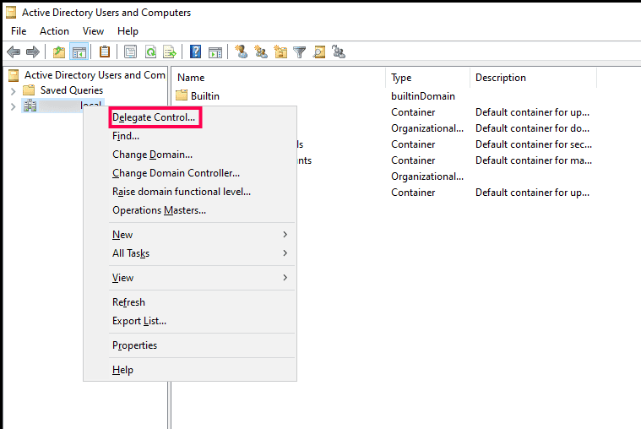
Task: Create new group with toolbar icon
Action: [261, 52]
